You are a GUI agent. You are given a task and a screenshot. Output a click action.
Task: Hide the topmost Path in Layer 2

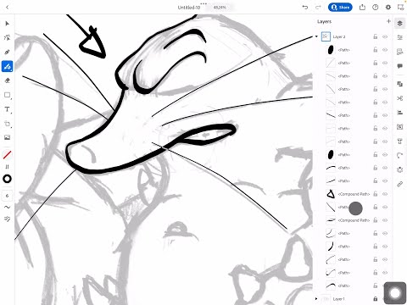tap(385, 50)
